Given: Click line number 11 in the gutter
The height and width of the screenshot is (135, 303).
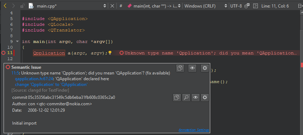Looking at the screenshot, I should click(10, 53).
